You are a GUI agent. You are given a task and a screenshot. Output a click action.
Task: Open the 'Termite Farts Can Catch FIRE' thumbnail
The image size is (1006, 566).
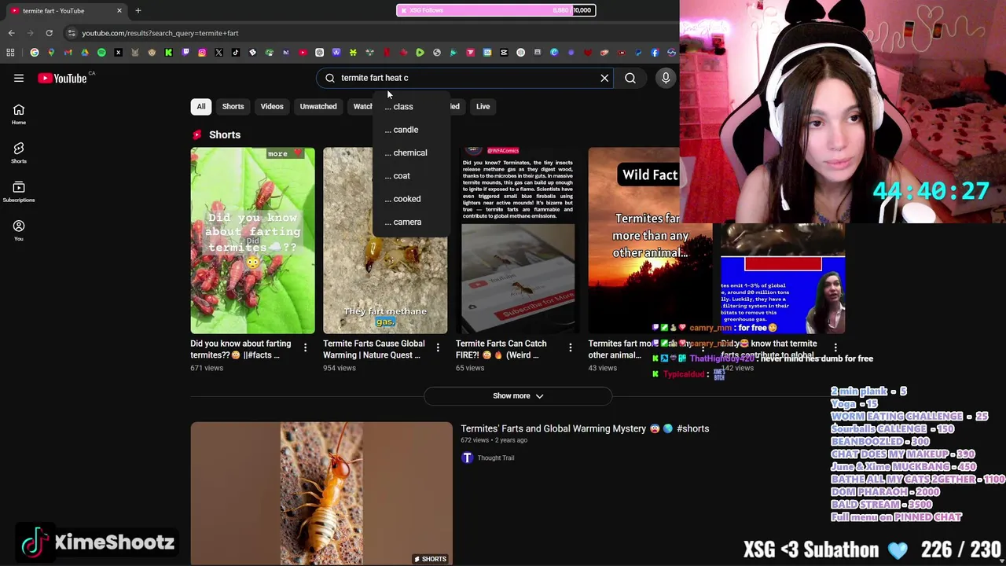518,241
